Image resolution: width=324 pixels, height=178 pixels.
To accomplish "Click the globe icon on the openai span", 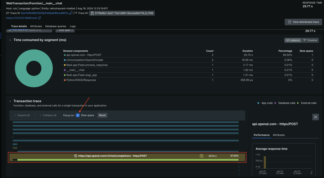I will (76, 156).
